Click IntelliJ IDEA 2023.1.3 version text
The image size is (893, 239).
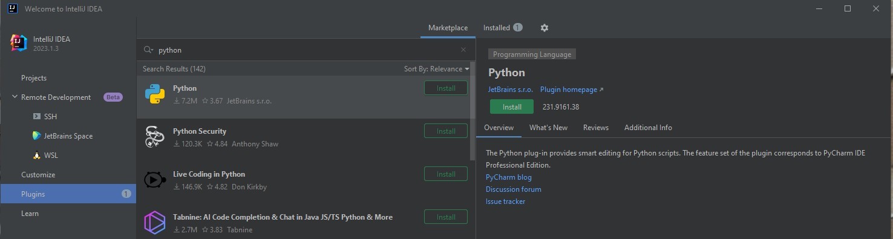(46, 48)
